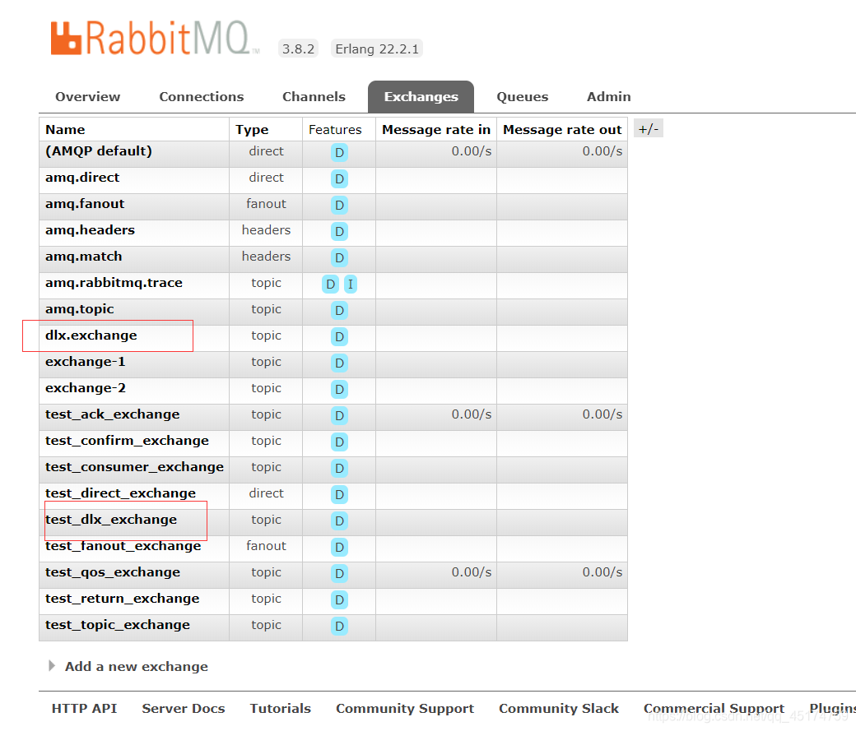Open the Community Support footer link
The width and height of the screenshot is (856, 731).
405,708
